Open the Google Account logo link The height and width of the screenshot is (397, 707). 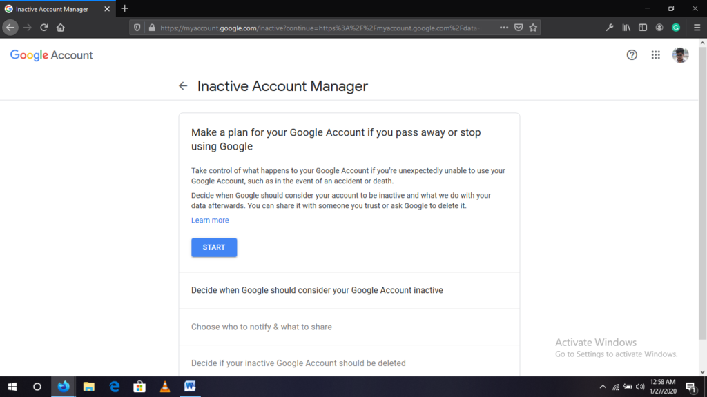click(51, 55)
